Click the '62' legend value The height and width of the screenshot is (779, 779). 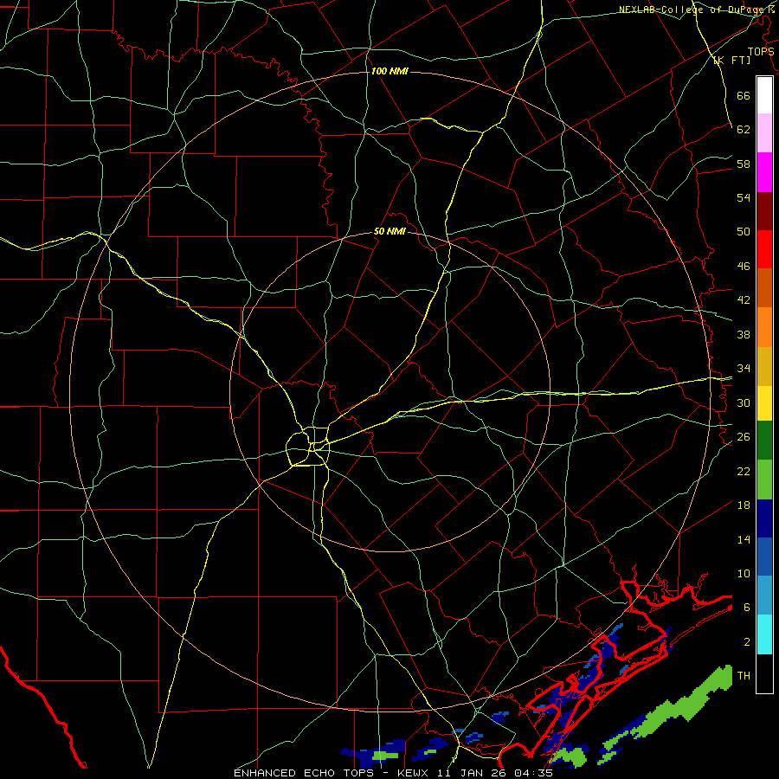pyautogui.click(x=744, y=129)
